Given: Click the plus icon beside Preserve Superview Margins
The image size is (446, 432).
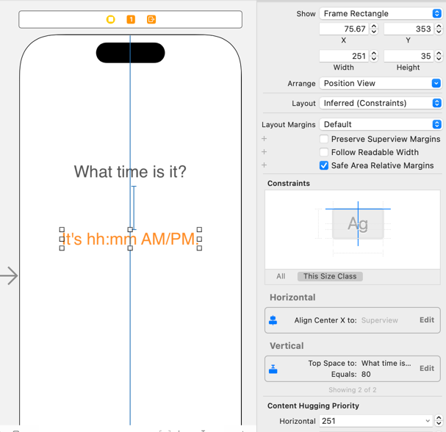Looking at the screenshot, I should (x=265, y=139).
